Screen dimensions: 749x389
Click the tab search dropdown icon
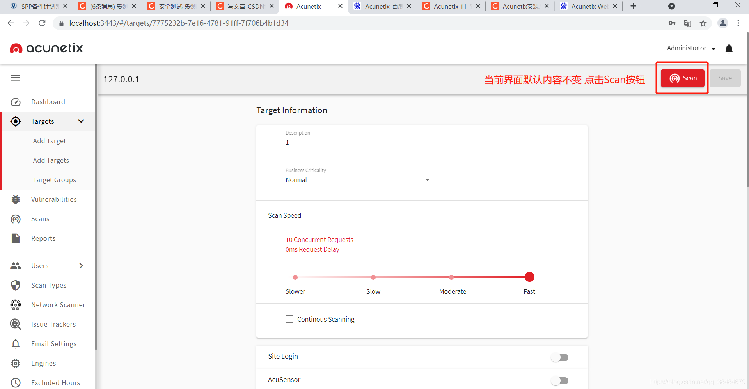coord(671,6)
